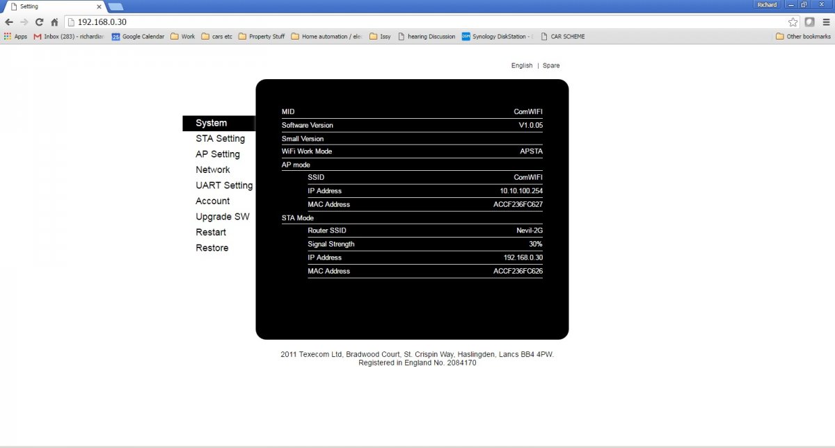Open the Chrome hamburger menu
This screenshot has height=448, width=835.
pos(826,22)
